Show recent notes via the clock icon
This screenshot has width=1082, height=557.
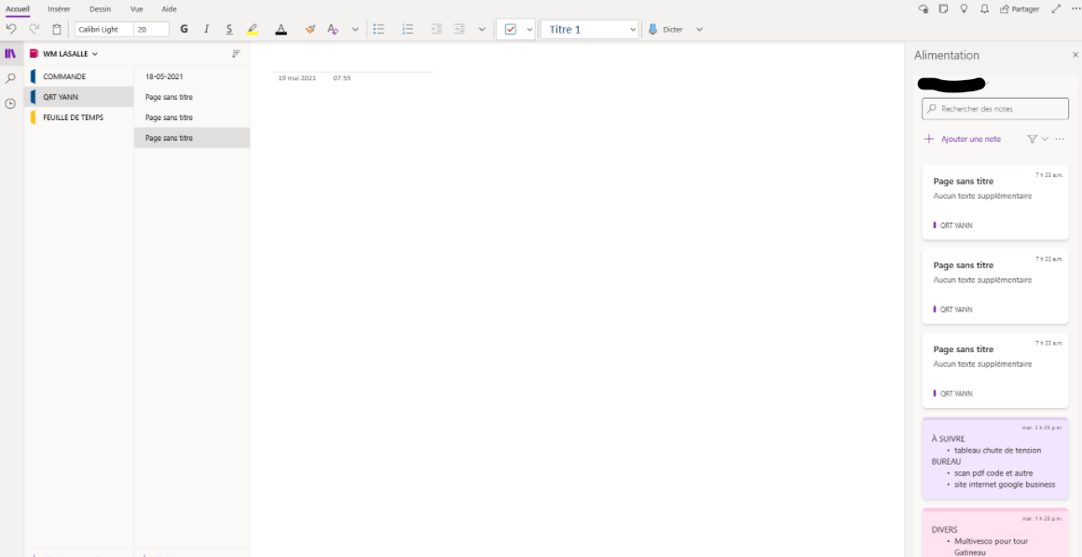10,103
